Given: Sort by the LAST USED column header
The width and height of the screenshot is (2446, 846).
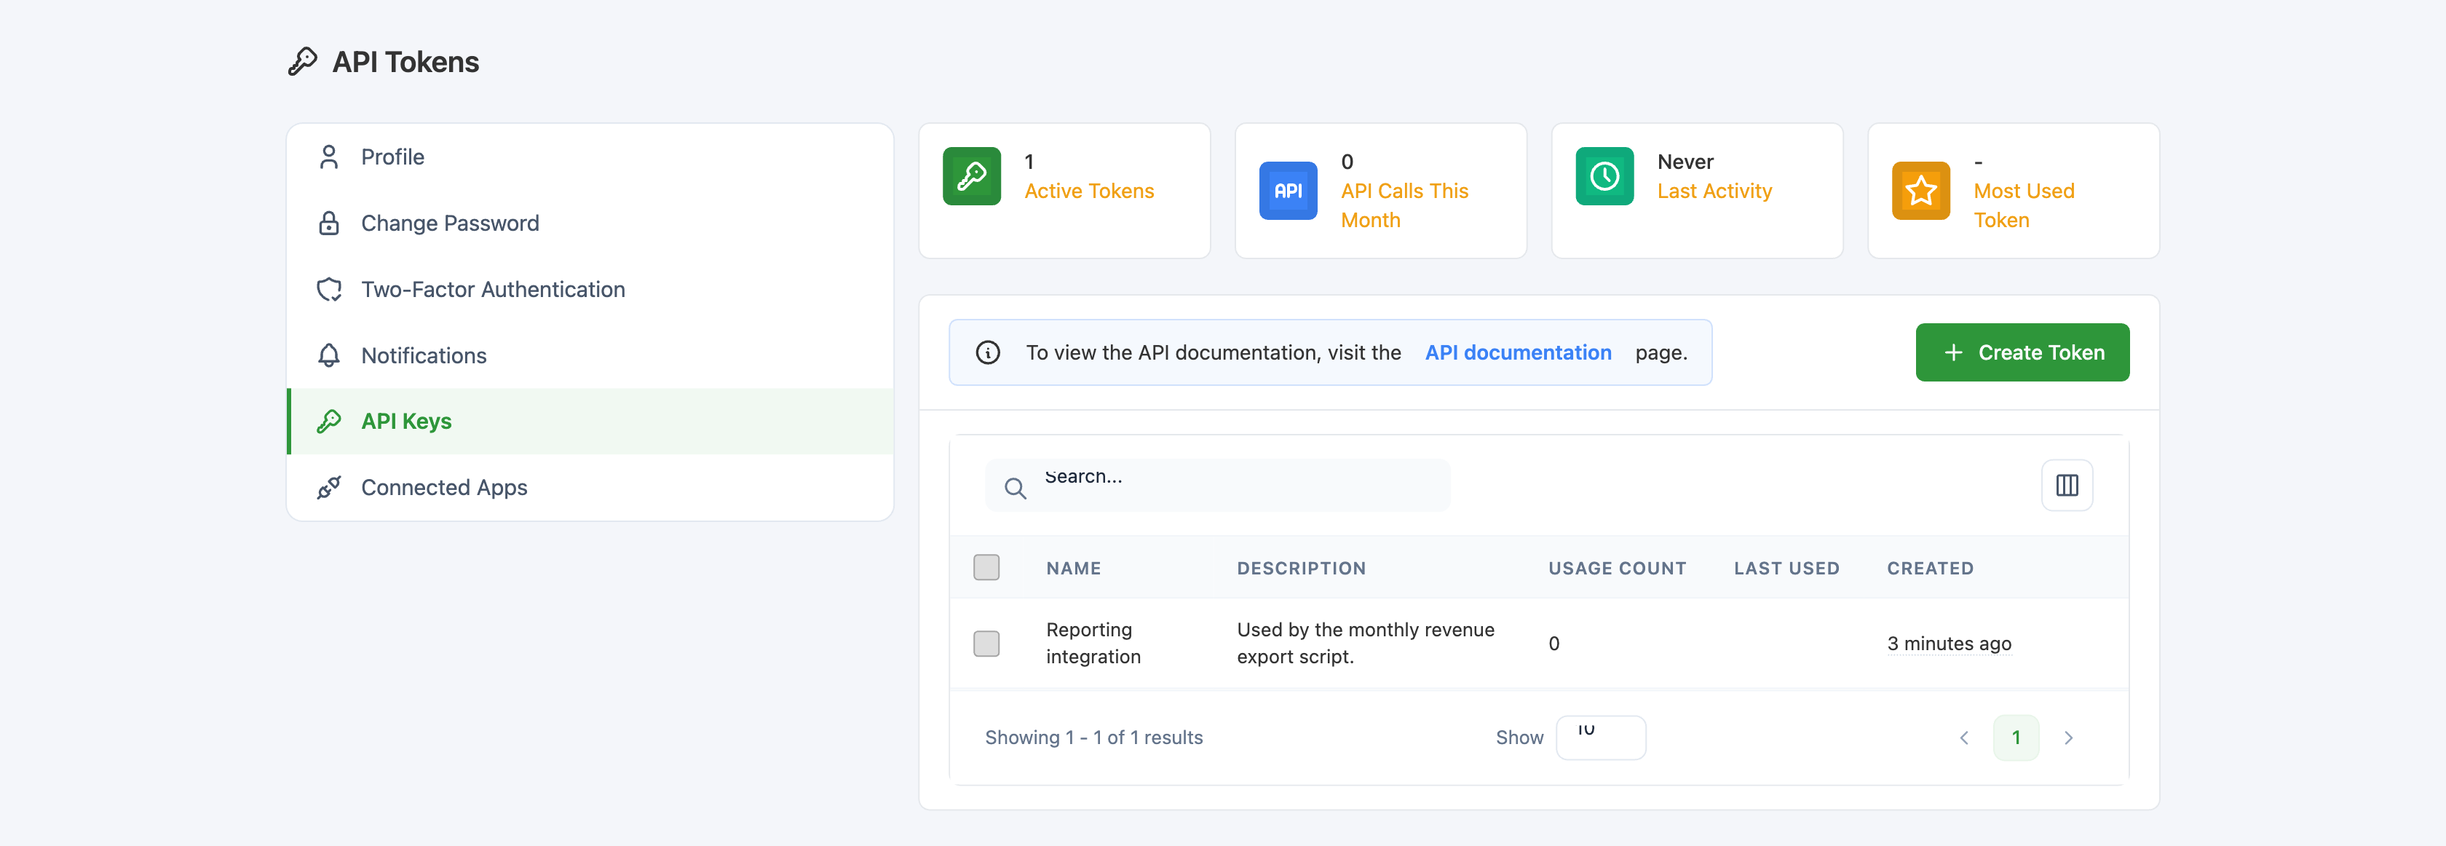Looking at the screenshot, I should (x=1786, y=569).
